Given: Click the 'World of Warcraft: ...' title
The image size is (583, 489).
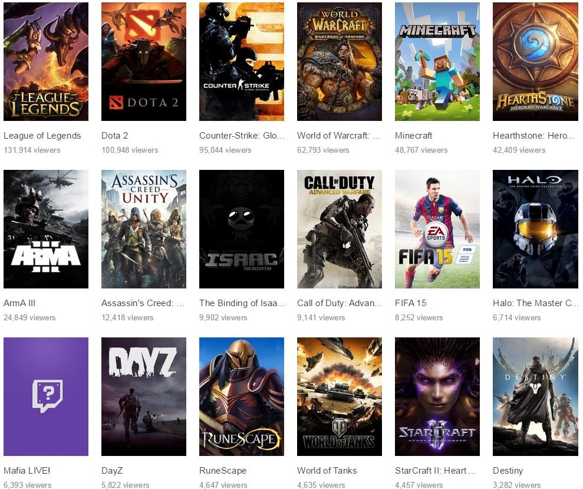Looking at the screenshot, I should click(339, 136).
